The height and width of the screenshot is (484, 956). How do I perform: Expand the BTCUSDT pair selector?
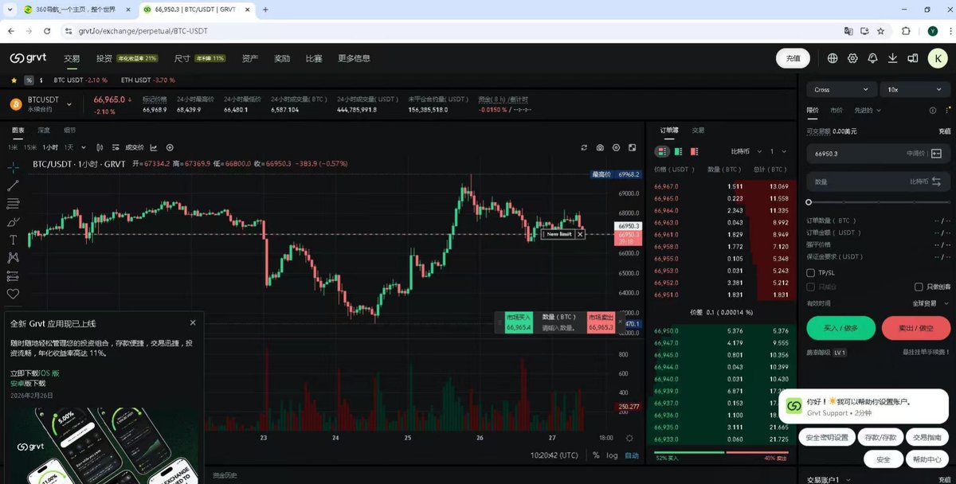click(69, 103)
